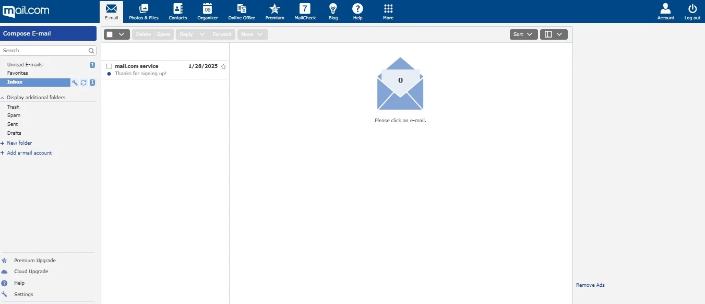This screenshot has width=705, height=304.
Task: Open the Sort dropdown
Action: click(523, 34)
